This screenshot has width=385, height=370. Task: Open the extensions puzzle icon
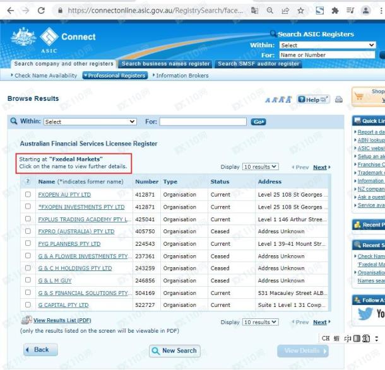(335, 11)
